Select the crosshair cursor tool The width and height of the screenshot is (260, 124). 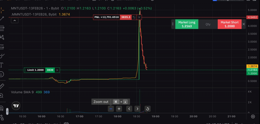(x=2, y=10)
